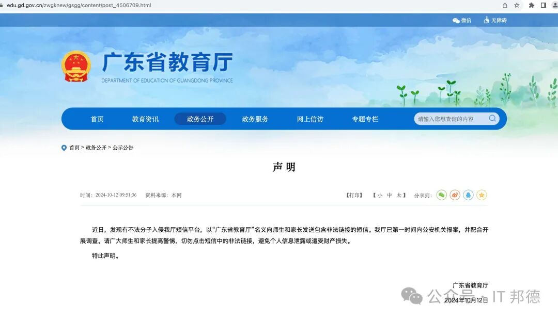The height and width of the screenshot is (319, 558).
Task: Open the 专题专栏 navigation tab
Action: (365, 119)
